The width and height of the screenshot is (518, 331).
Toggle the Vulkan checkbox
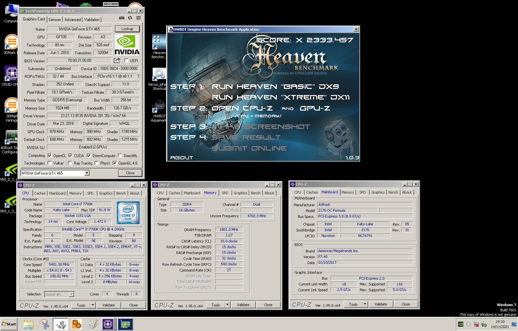[50, 163]
